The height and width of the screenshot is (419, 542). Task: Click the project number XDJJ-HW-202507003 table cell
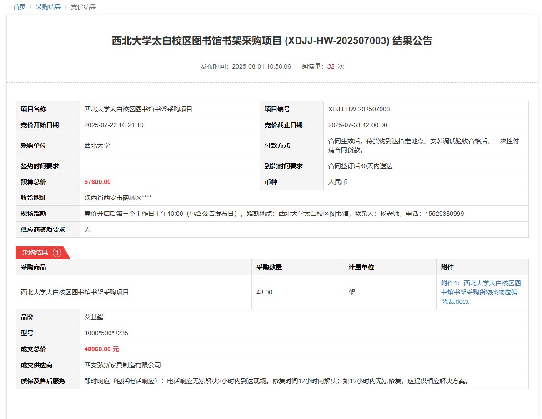point(359,109)
